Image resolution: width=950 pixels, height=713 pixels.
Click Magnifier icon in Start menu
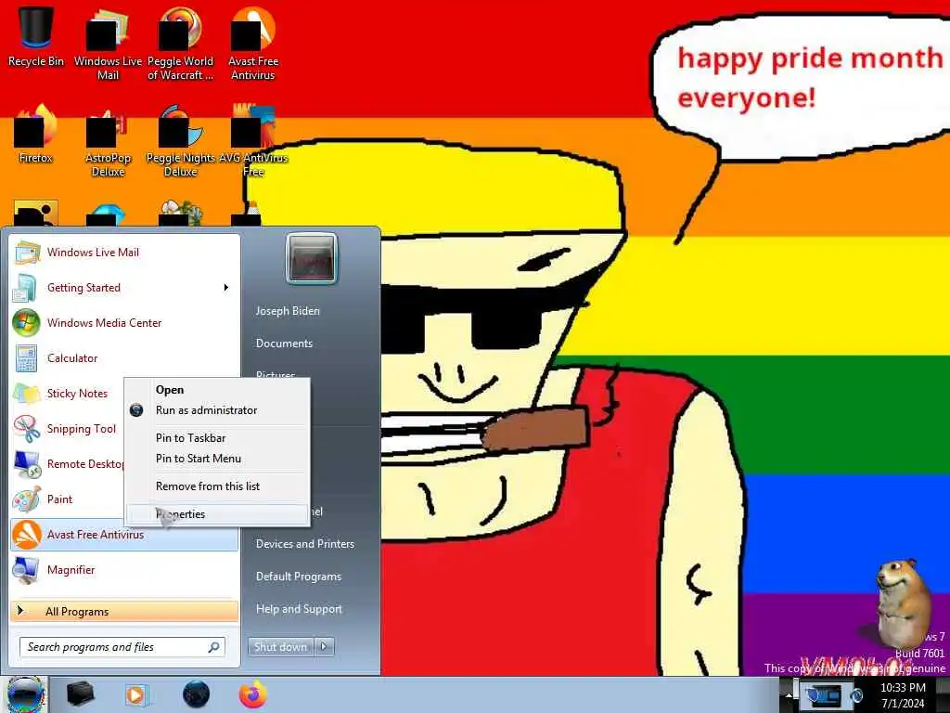tap(27, 570)
